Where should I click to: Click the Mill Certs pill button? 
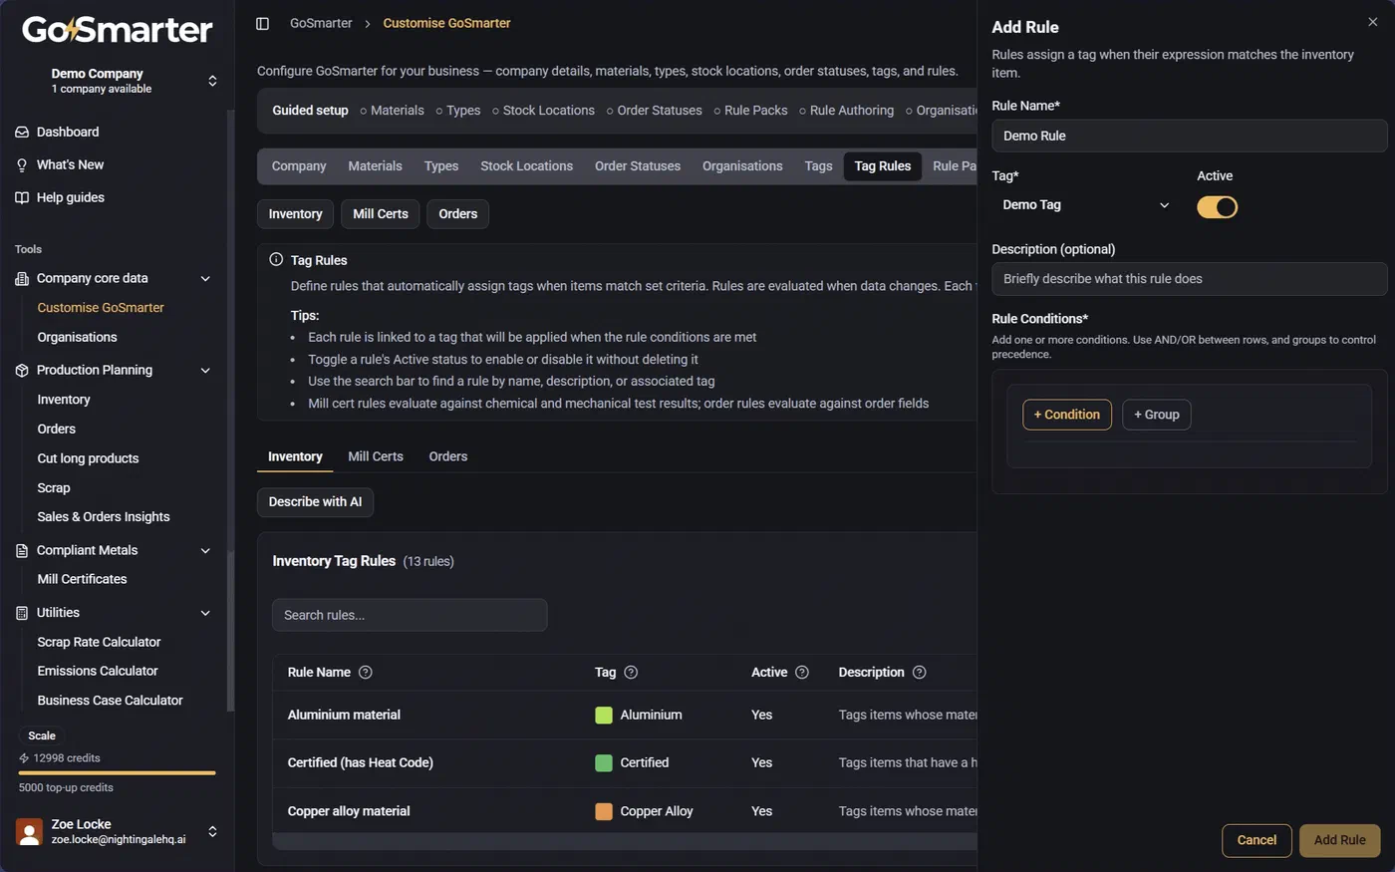(x=381, y=214)
